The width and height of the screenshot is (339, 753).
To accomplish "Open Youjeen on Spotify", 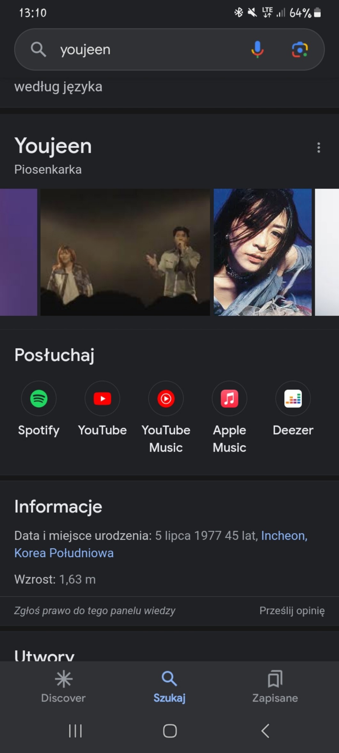I will pos(39,398).
